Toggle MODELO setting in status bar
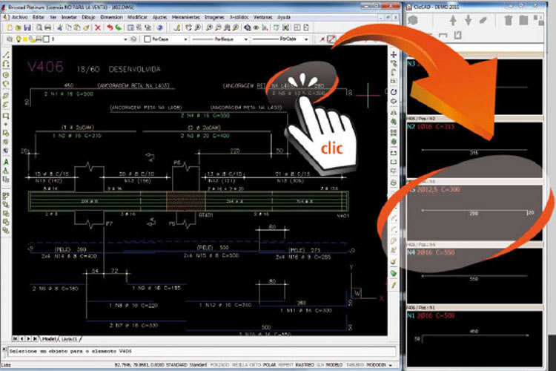The height and width of the screenshot is (371, 556). tap(334, 365)
